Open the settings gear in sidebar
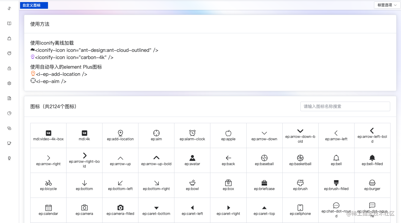 pyautogui.click(x=9, y=83)
